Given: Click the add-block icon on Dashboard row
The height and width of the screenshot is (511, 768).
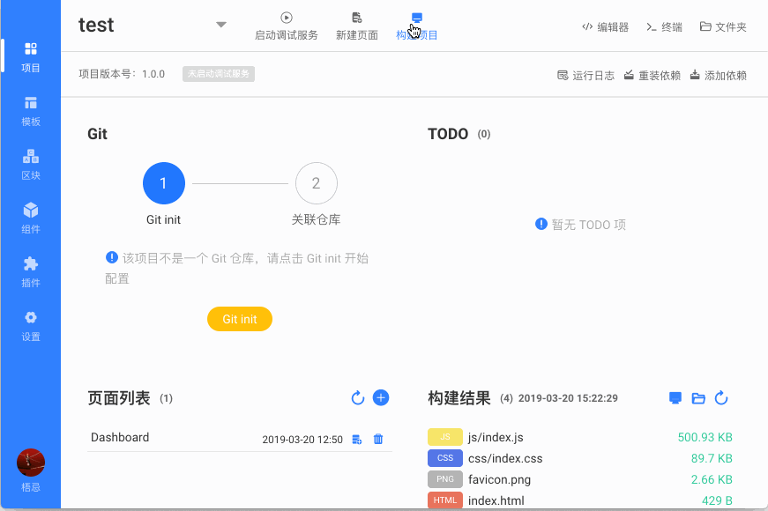Looking at the screenshot, I should click(x=357, y=440).
